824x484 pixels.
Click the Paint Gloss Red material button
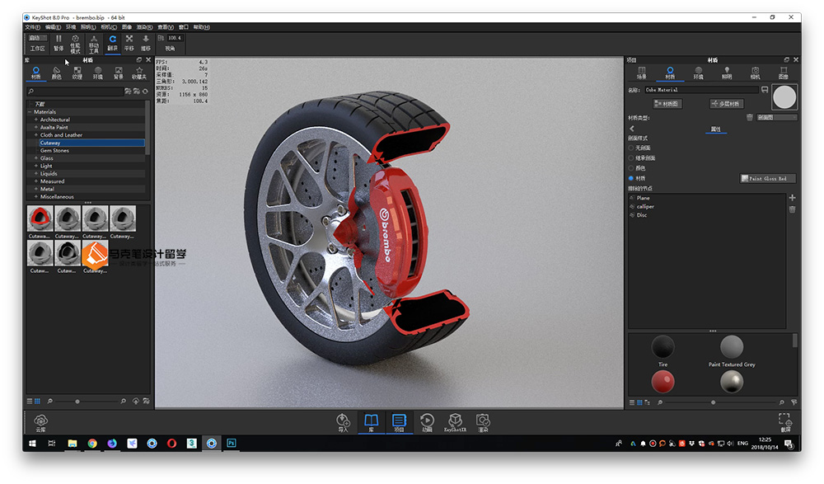point(768,178)
